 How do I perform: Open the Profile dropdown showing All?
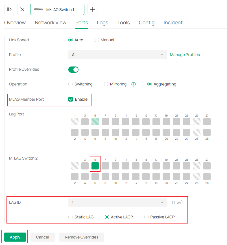click(x=117, y=55)
